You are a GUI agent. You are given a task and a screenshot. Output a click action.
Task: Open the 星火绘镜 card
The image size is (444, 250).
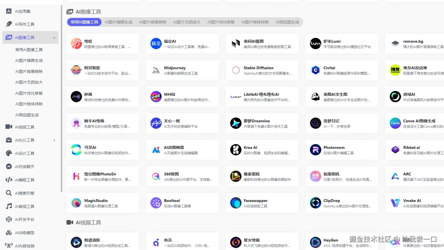pyautogui.click(x=262, y=242)
